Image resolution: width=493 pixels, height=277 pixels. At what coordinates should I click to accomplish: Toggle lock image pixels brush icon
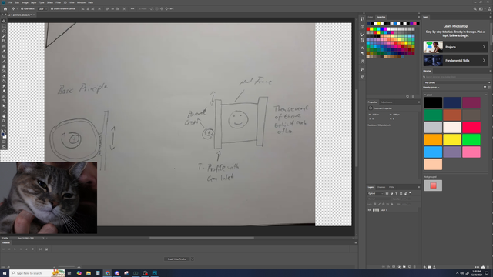pos(379,204)
